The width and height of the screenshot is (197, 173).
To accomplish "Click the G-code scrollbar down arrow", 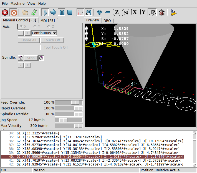I will (x=195, y=165).
